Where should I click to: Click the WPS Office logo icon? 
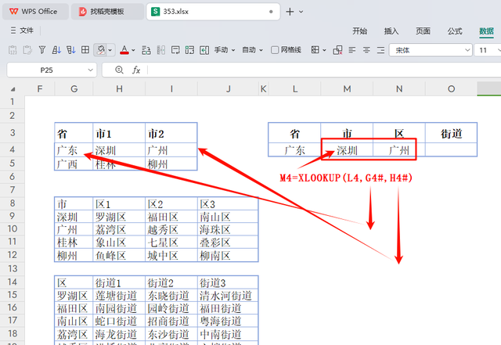14,12
